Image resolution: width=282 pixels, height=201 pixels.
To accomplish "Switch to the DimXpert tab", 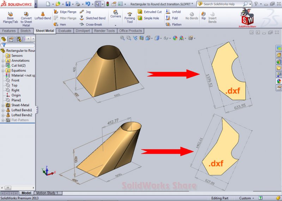I will tap(83, 31).
